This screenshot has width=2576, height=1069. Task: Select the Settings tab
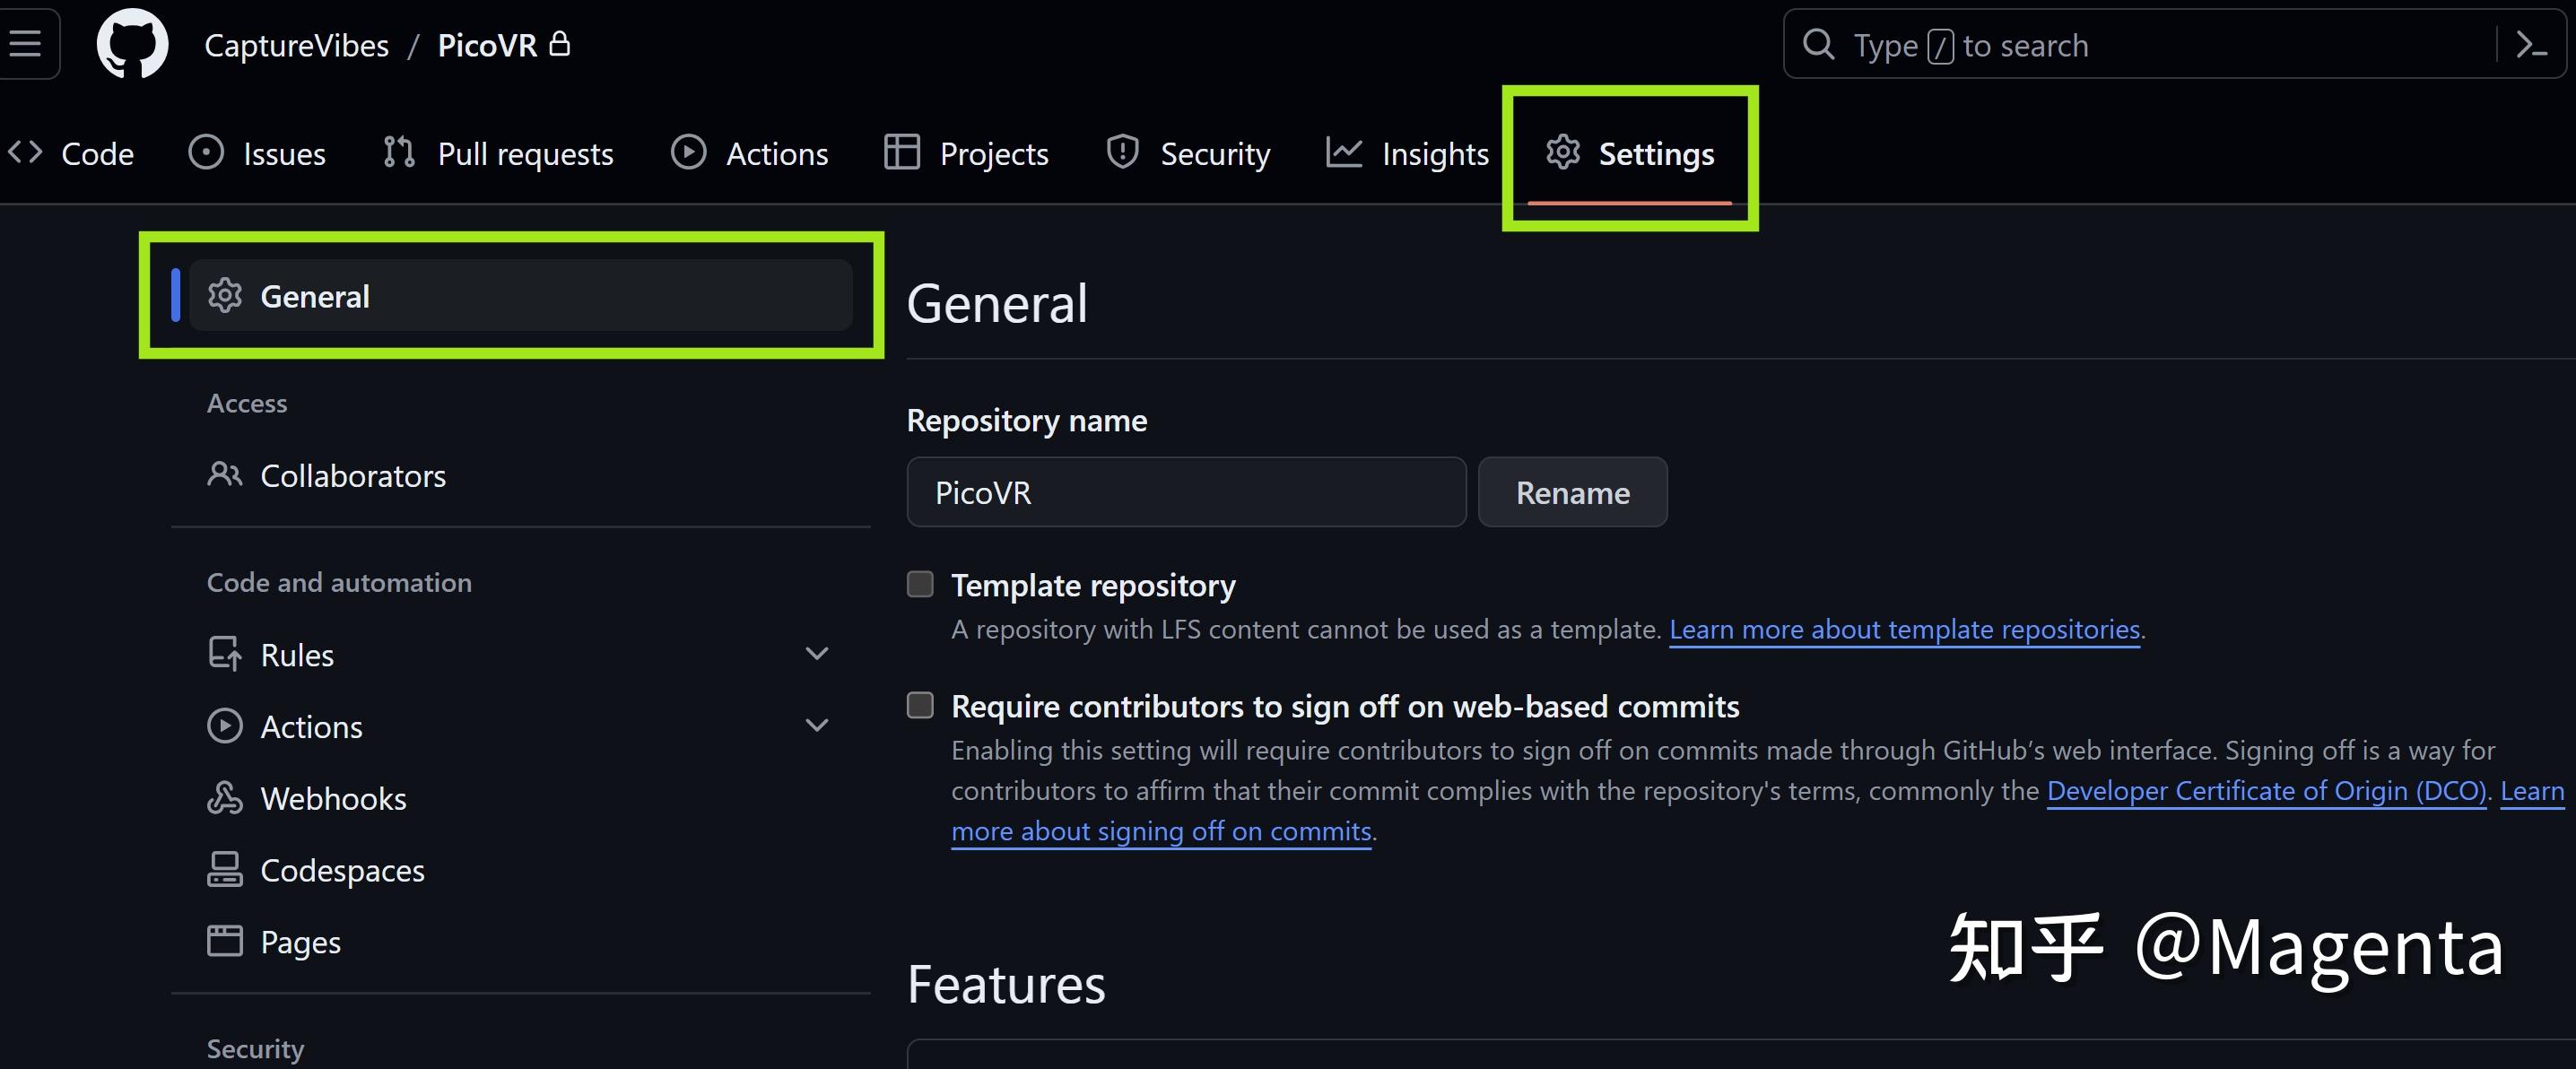(1630, 153)
